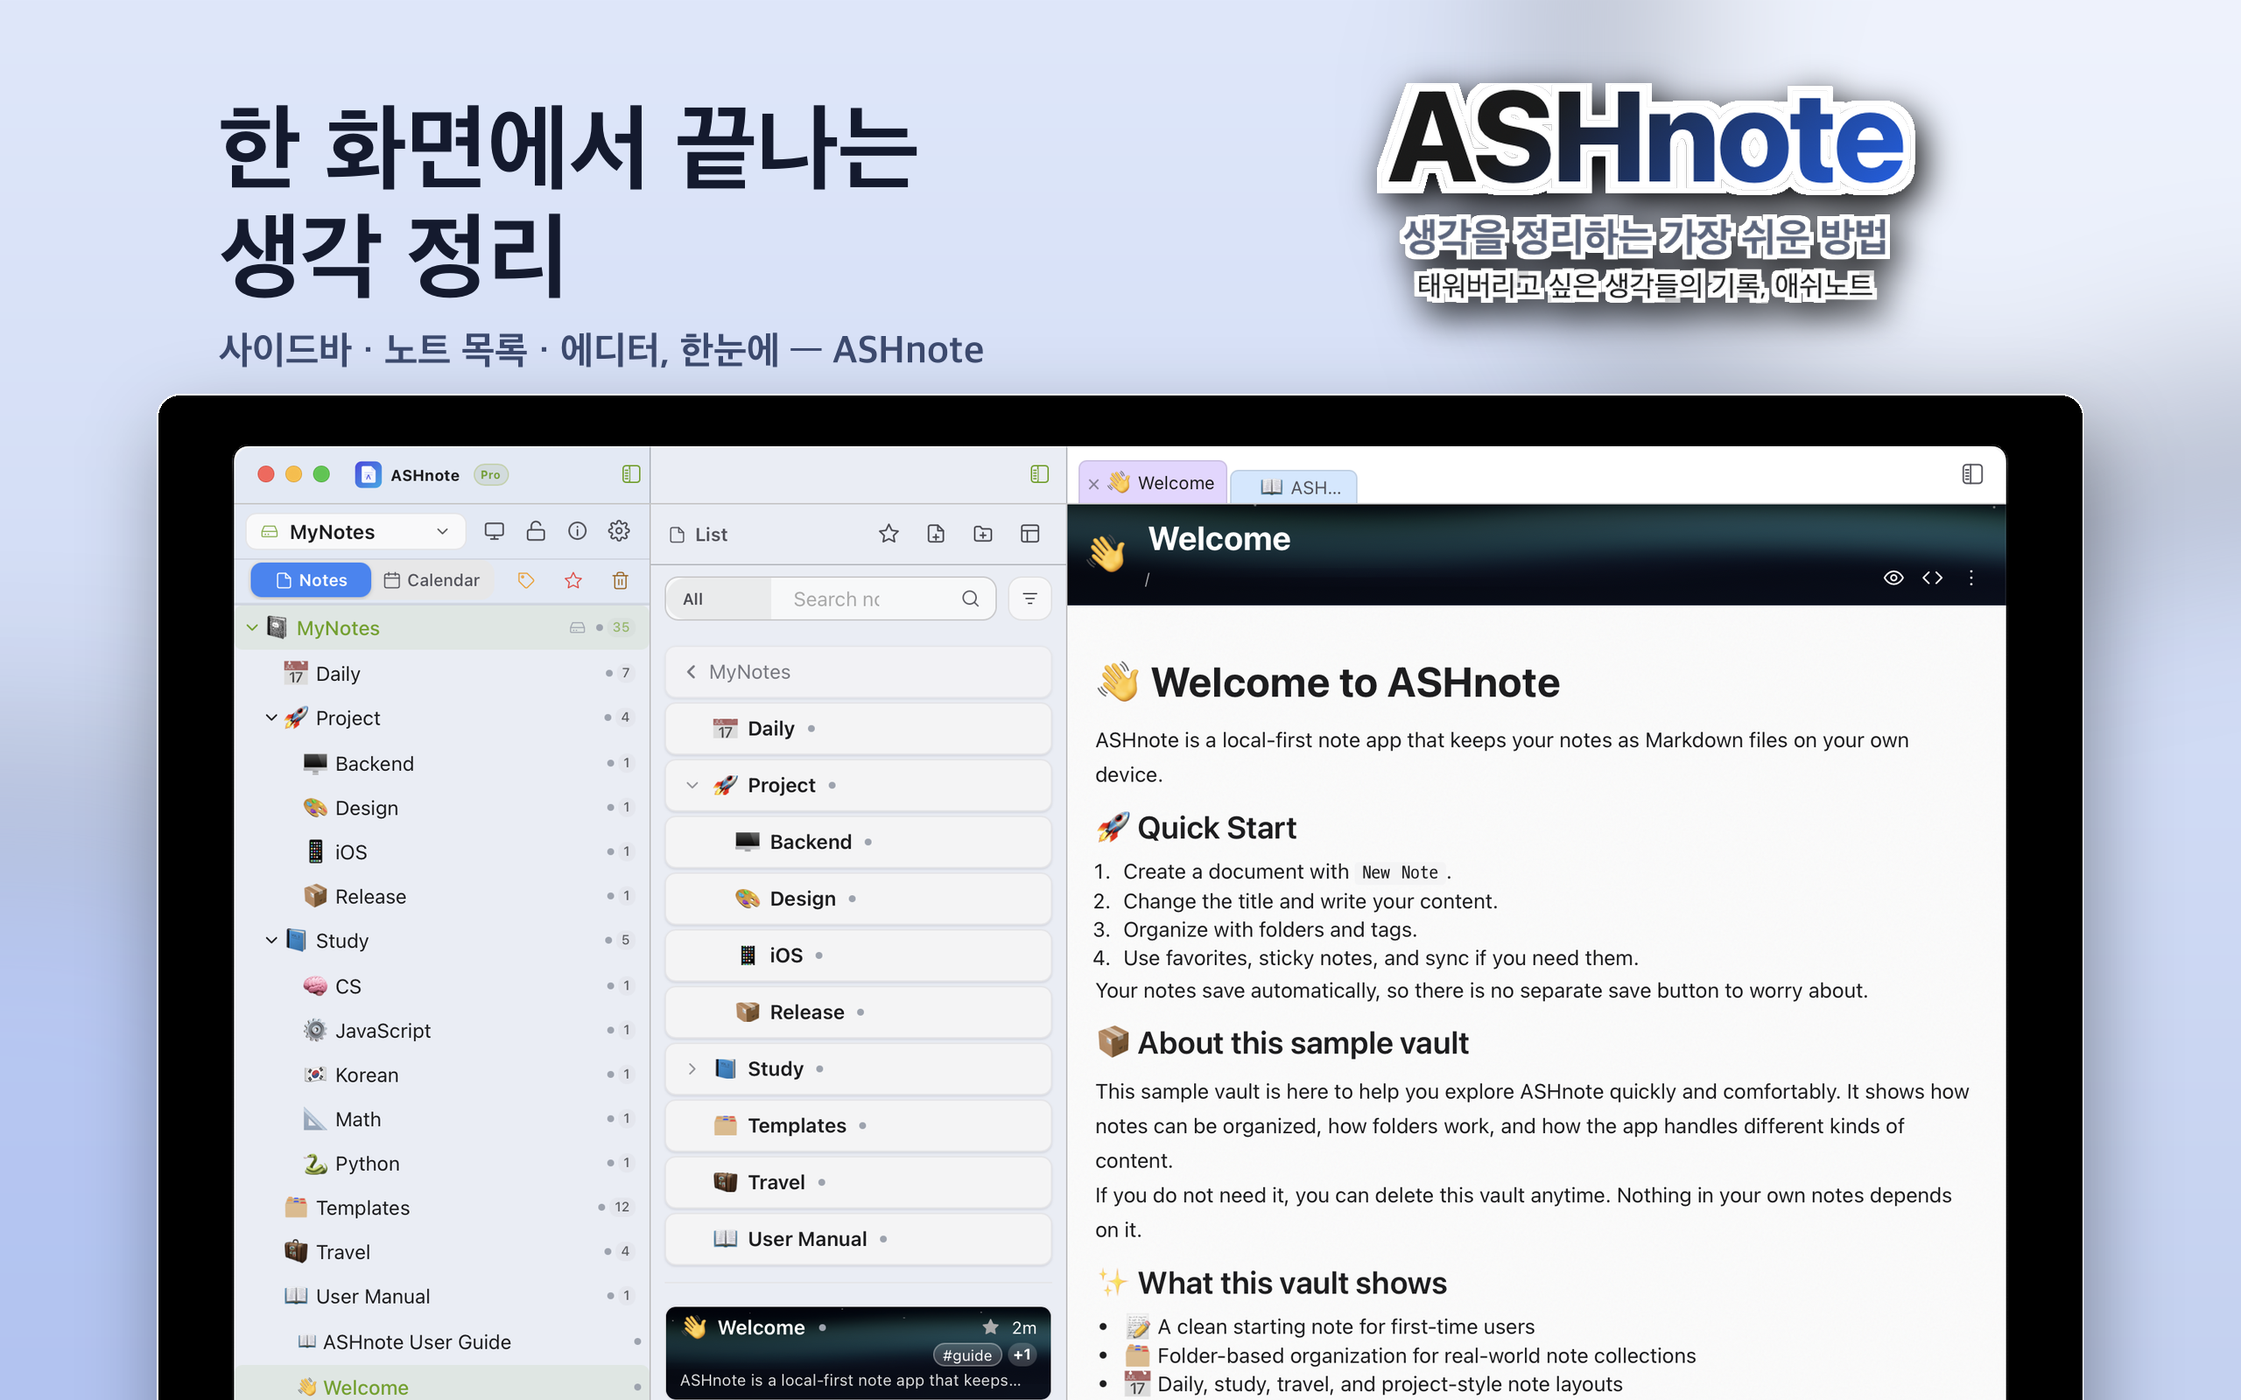Open the MyNotes vault dropdown
This screenshot has width=2241, height=1400.
coord(355,531)
